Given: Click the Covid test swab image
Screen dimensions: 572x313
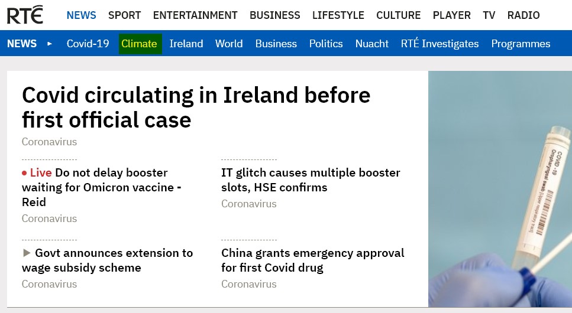Looking at the screenshot, I should [x=500, y=189].
